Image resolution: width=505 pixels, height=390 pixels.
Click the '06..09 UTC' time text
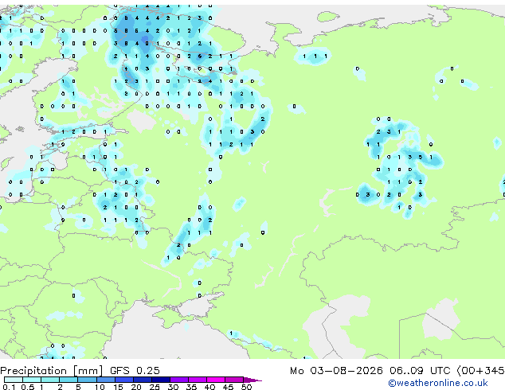point(420,371)
